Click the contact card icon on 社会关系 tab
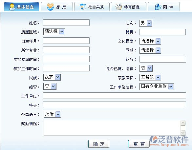The width and height of the screenshot is (192, 150). tap(83, 7)
